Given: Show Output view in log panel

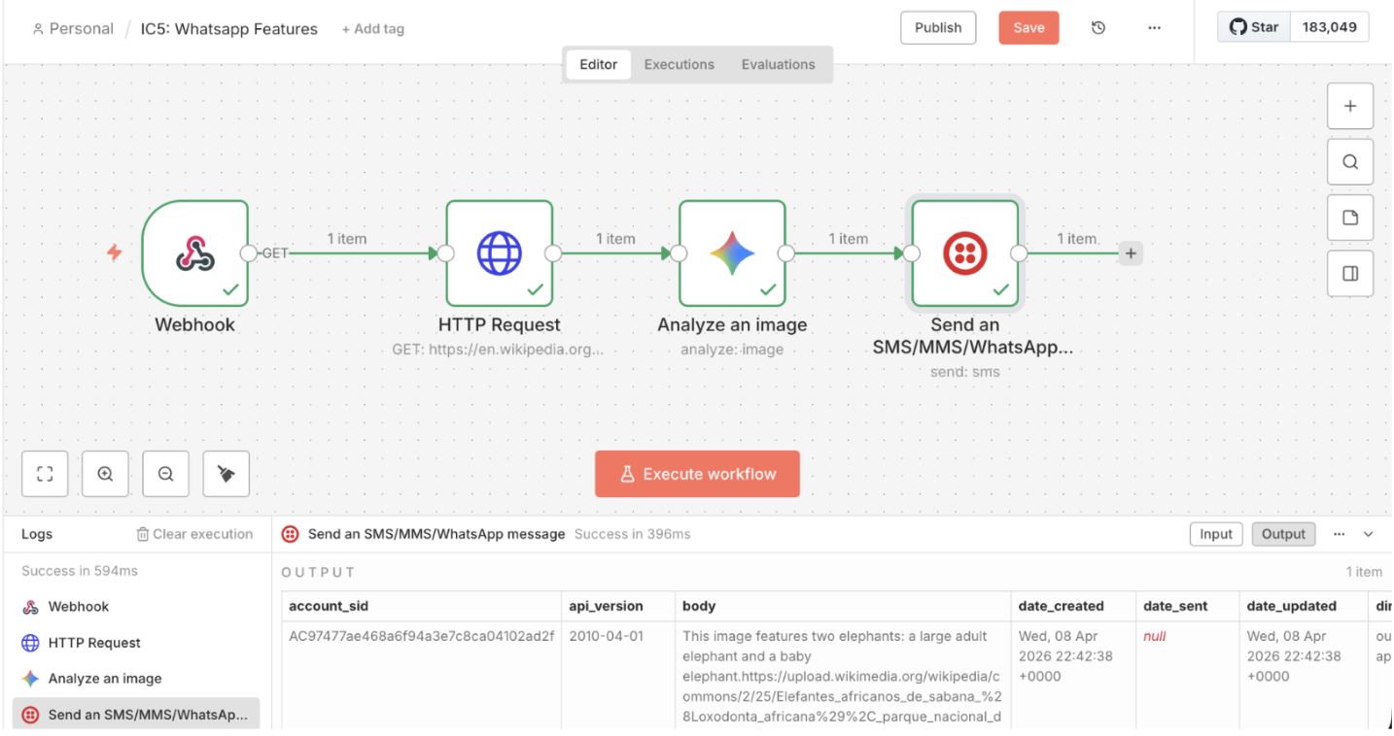Looking at the screenshot, I should point(1283,534).
